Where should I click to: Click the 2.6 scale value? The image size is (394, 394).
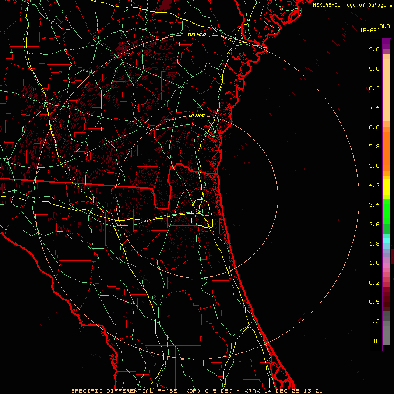click(374, 224)
